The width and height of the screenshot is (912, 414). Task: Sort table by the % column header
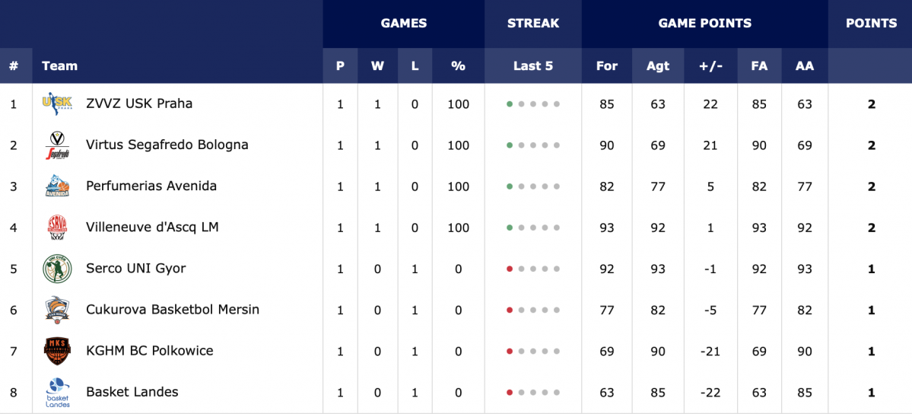click(459, 65)
